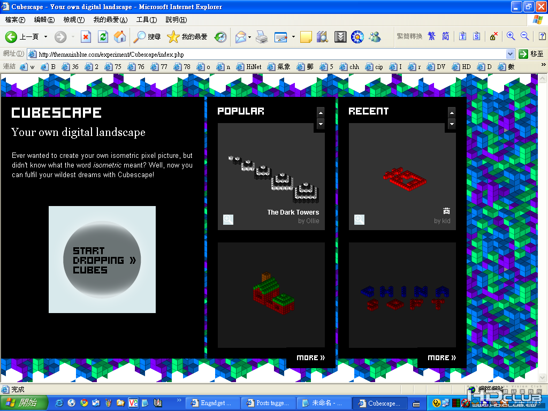Click Start Dropping Cubes button

(x=102, y=260)
